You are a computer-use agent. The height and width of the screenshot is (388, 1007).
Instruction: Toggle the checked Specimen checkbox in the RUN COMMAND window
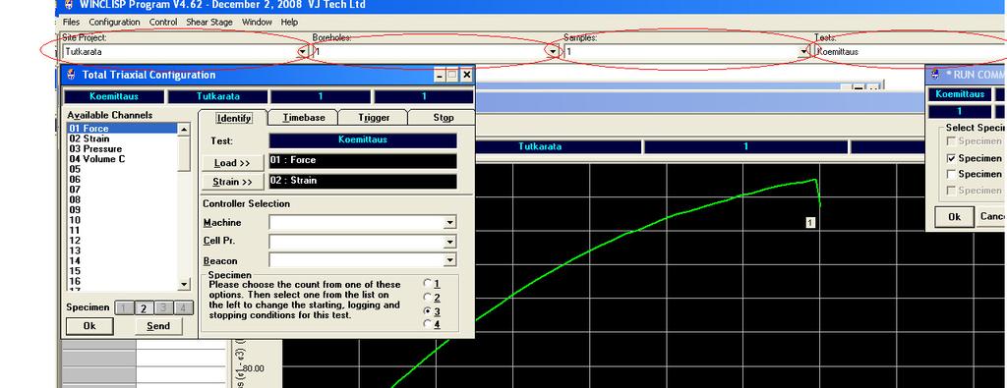[x=951, y=158]
